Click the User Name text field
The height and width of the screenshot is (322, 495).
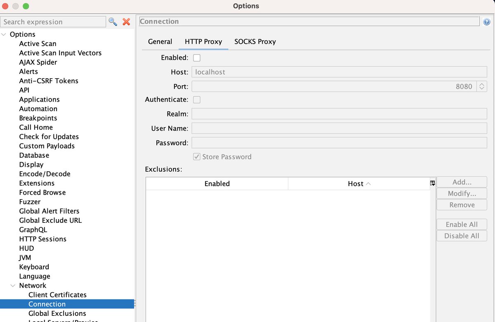coord(339,128)
